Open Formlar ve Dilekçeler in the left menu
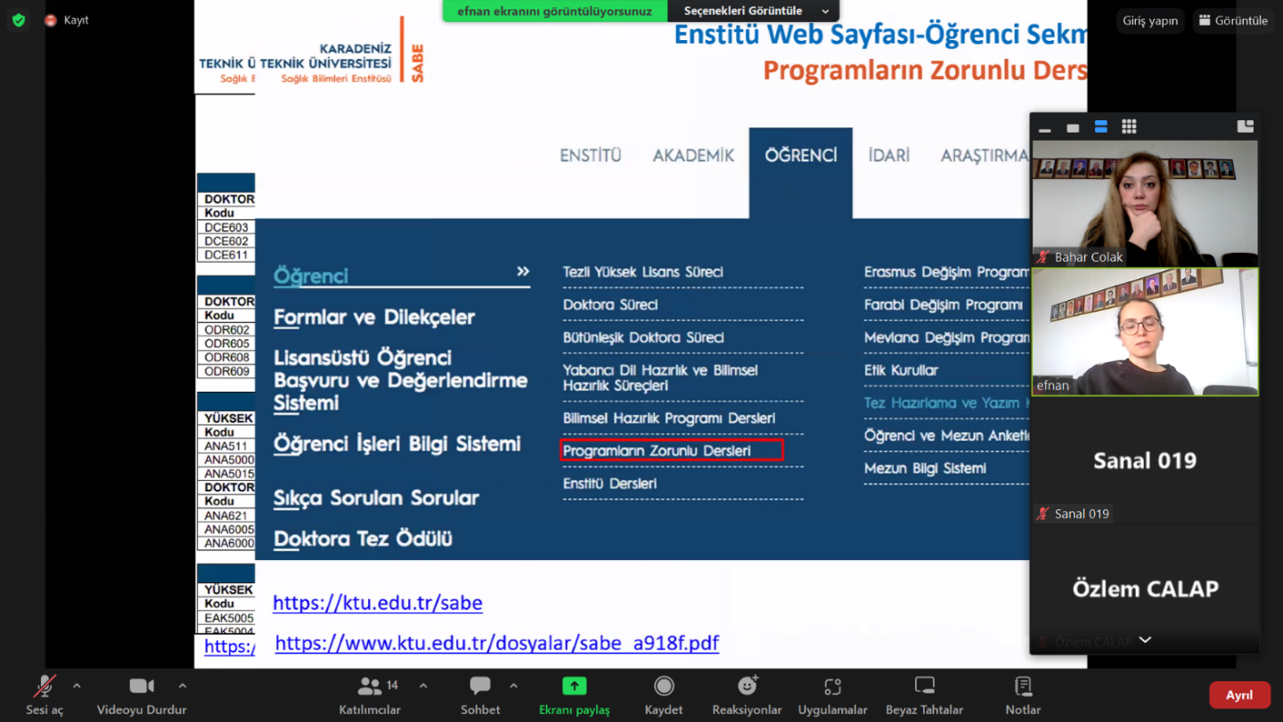 [374, 317]
